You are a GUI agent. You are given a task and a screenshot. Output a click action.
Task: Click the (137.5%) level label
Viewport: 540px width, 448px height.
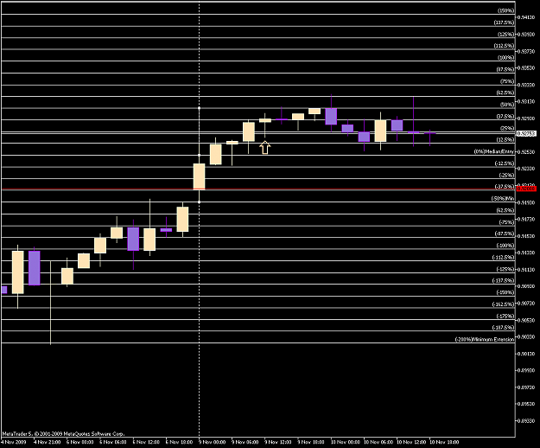point(504,22)
